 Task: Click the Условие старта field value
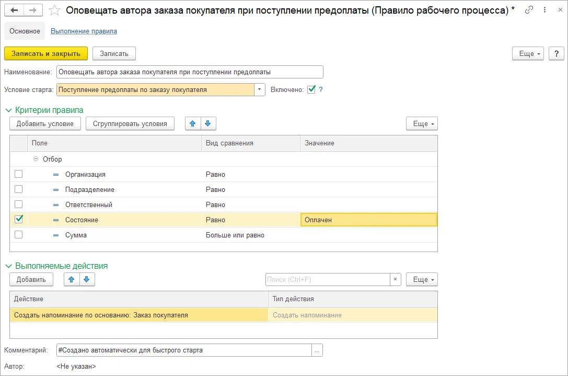coord(155,89)
